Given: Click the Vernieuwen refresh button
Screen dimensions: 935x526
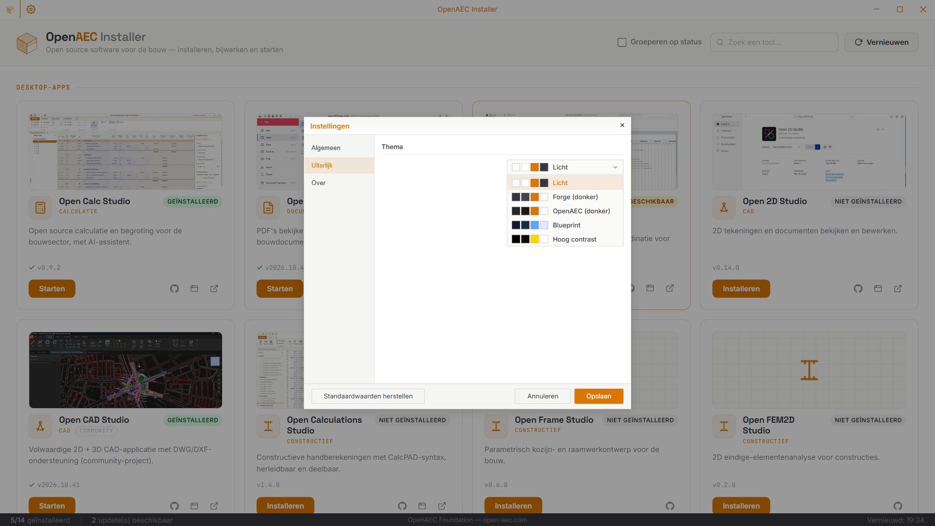Looking at the screenshot, I should click(x=881, y=42).
